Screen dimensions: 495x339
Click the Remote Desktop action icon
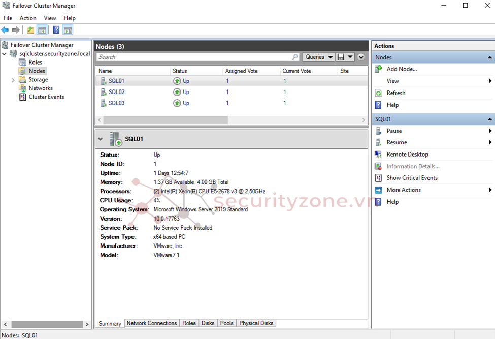[x=378, y=155]
